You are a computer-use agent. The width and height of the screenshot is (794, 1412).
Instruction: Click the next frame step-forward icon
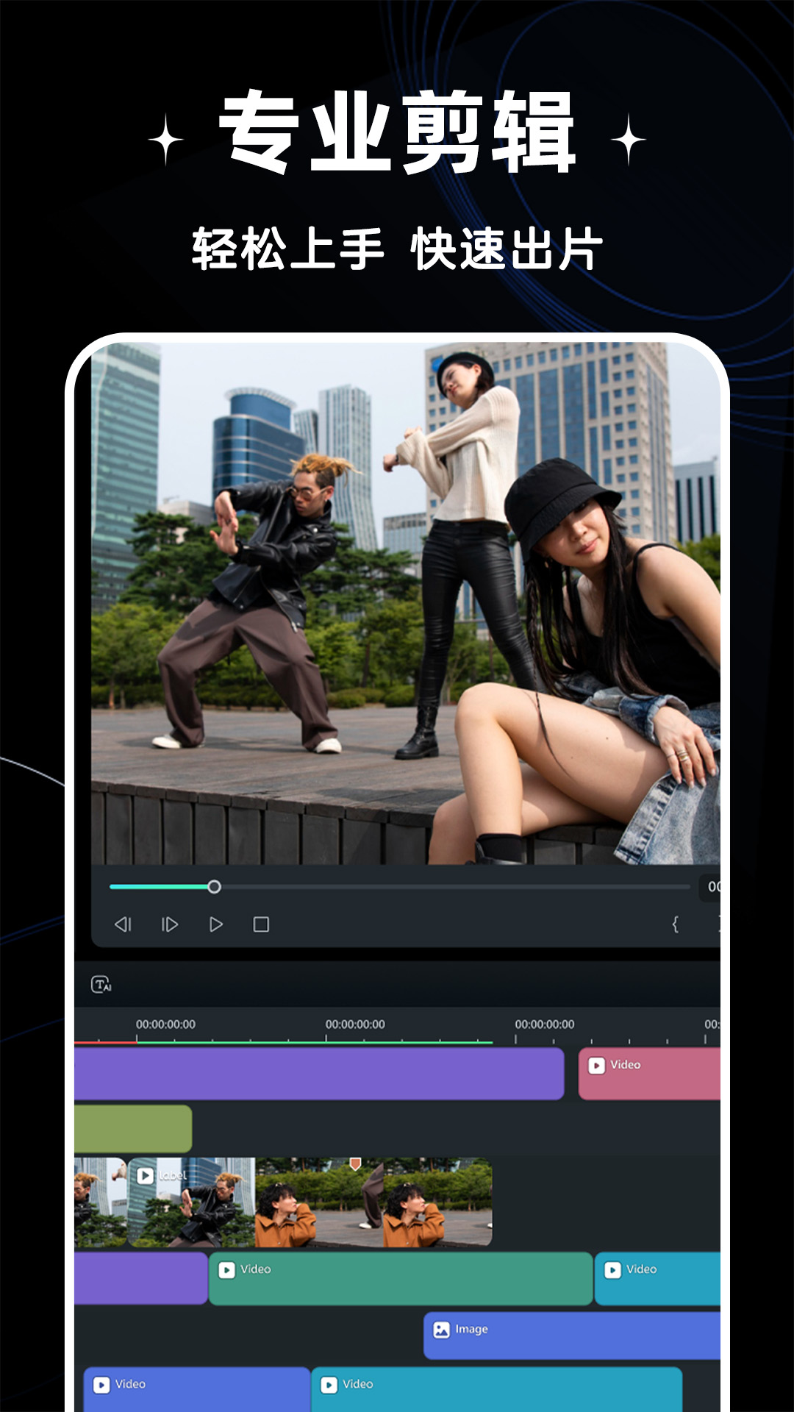point(170,924)
